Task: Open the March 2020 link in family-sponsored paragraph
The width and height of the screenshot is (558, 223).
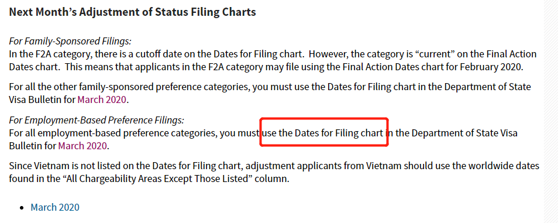Action: click(102, 100)
